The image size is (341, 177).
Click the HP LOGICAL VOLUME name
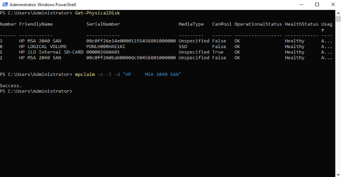pos(43,46)
